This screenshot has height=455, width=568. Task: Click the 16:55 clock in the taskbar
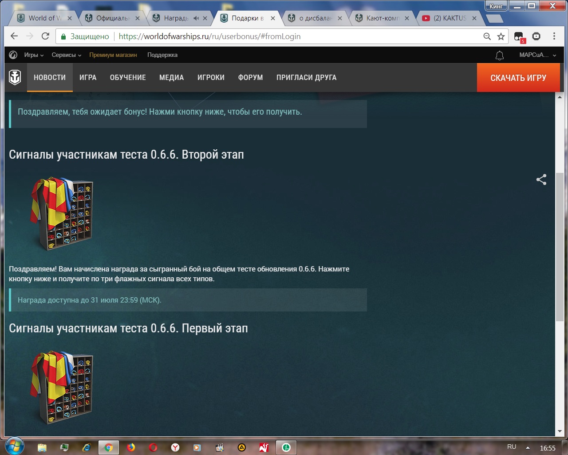[548, 448]
